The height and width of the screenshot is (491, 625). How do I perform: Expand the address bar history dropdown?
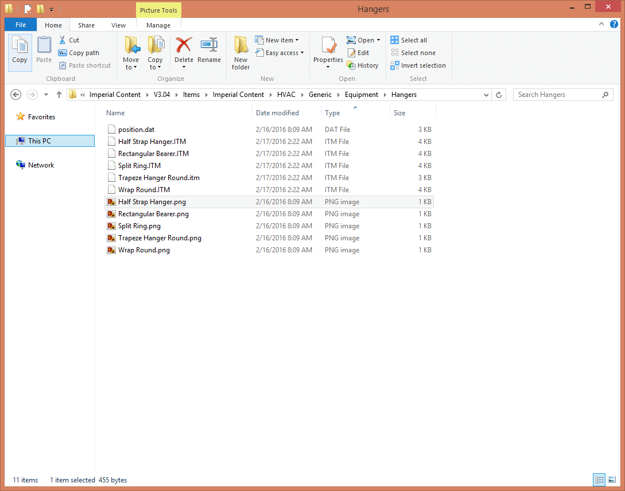point(487,95)
